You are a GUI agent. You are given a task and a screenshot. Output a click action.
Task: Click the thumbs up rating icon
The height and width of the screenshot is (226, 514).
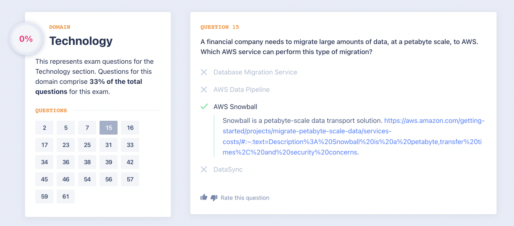204,197
